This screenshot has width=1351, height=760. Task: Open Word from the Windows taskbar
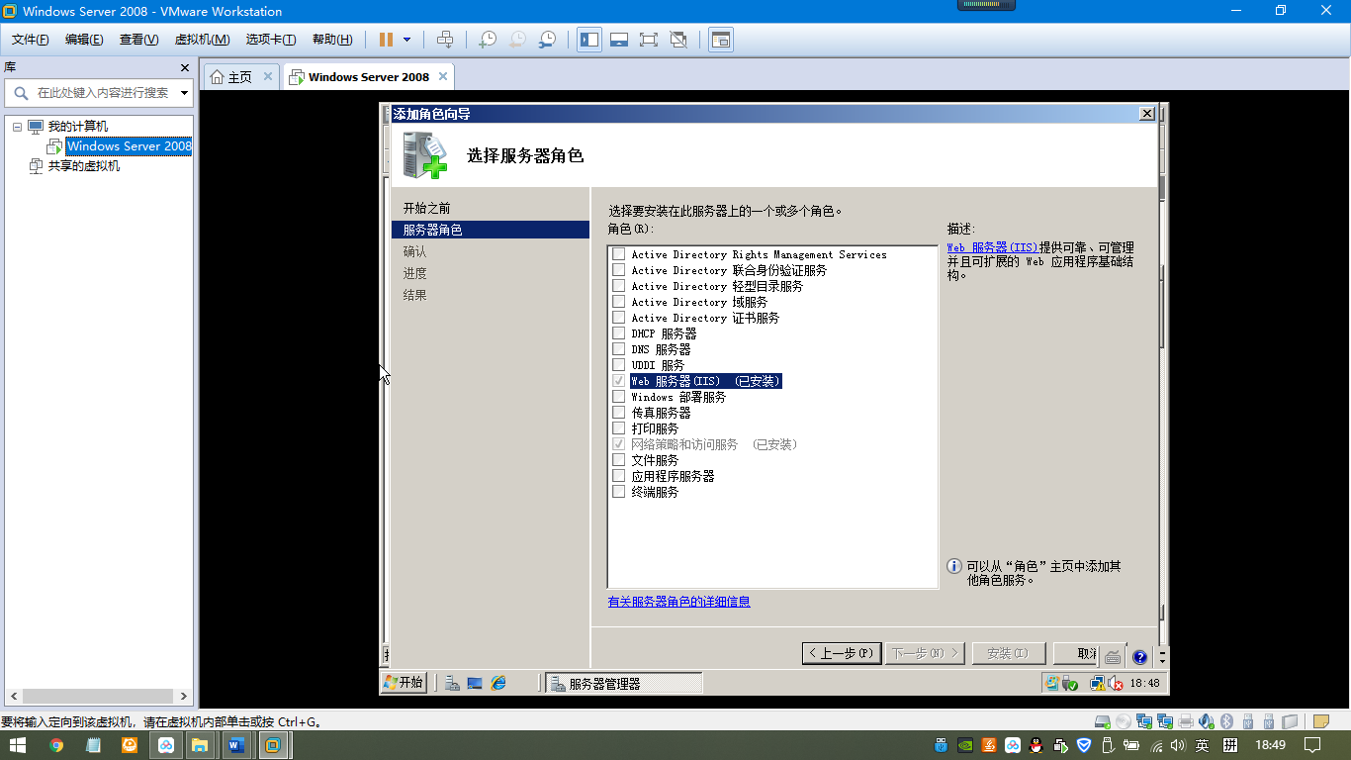[235, 745]
